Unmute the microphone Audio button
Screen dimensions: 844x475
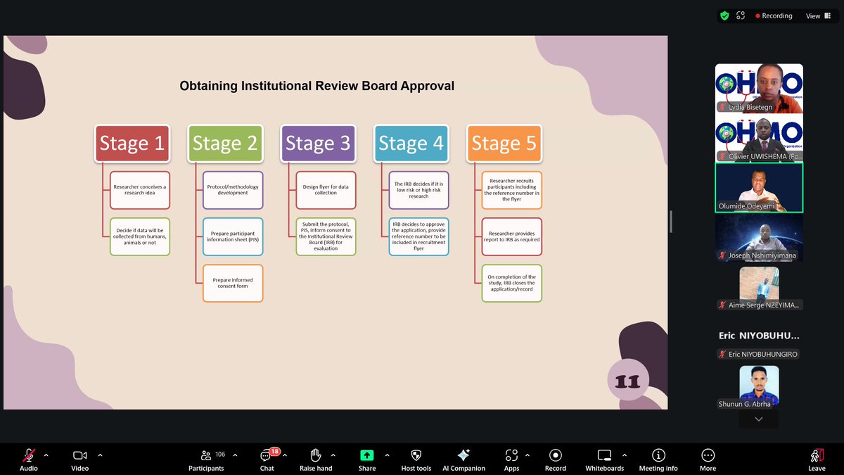tap(29, 459)
